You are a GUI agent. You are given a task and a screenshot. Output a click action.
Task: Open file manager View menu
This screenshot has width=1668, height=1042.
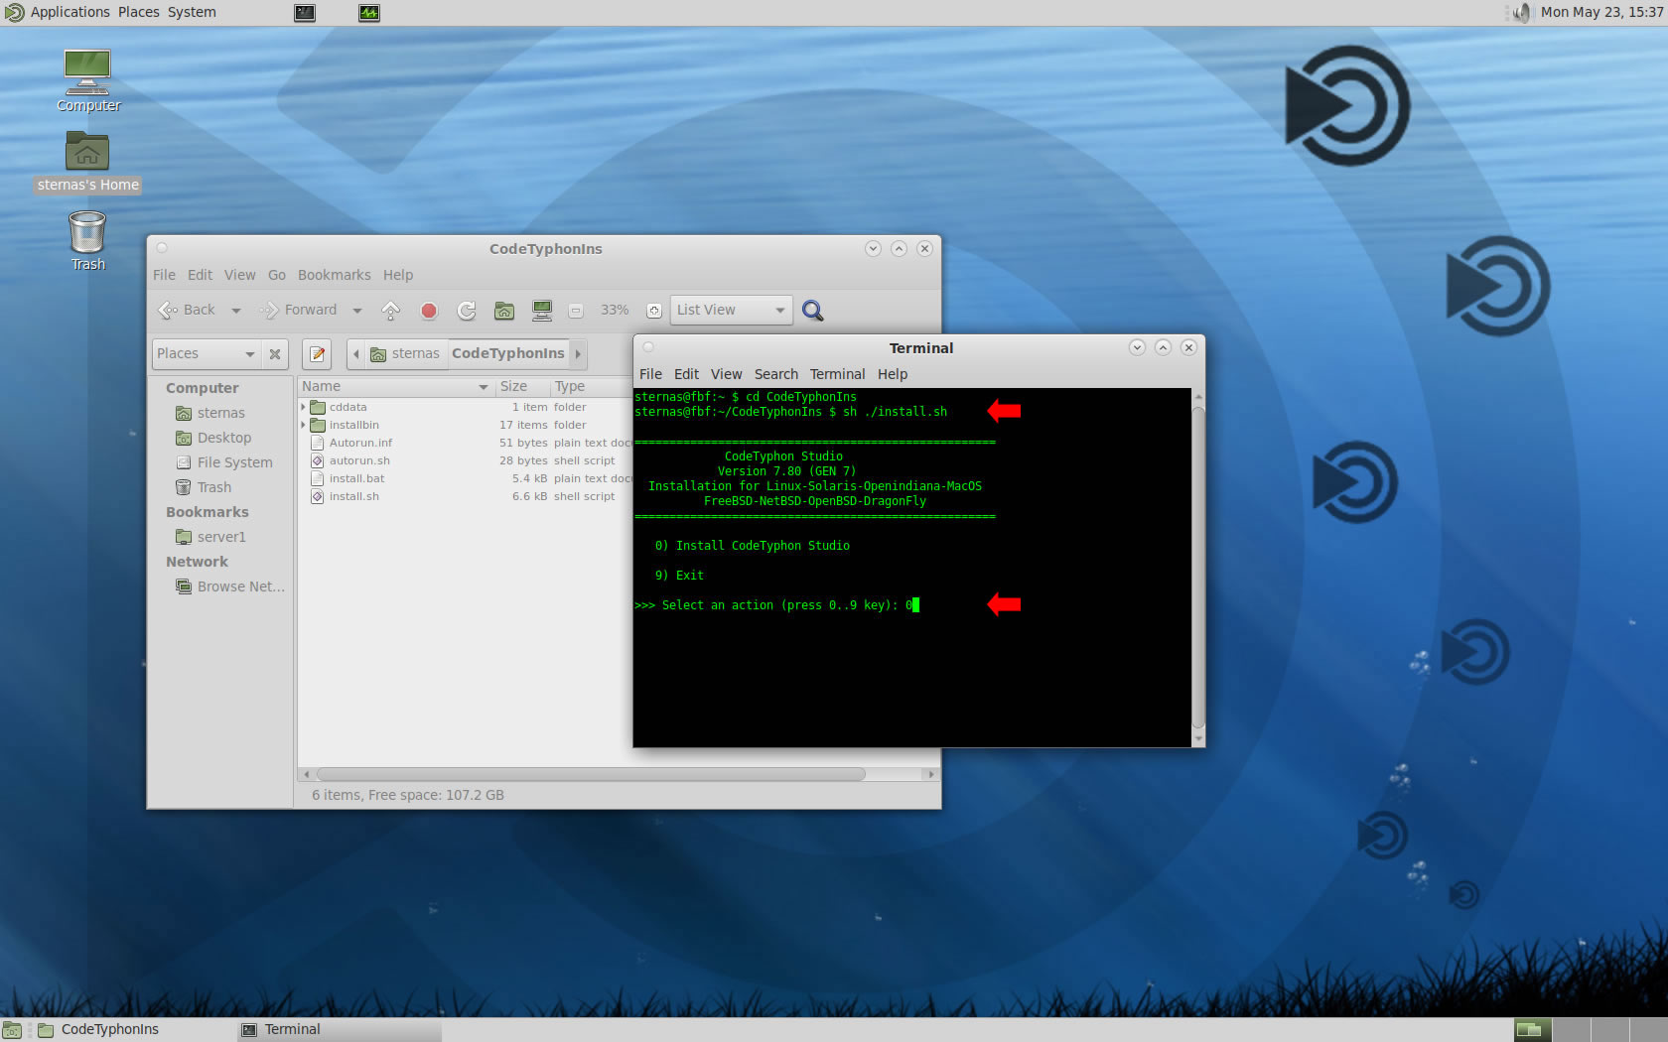pos(239,275)
